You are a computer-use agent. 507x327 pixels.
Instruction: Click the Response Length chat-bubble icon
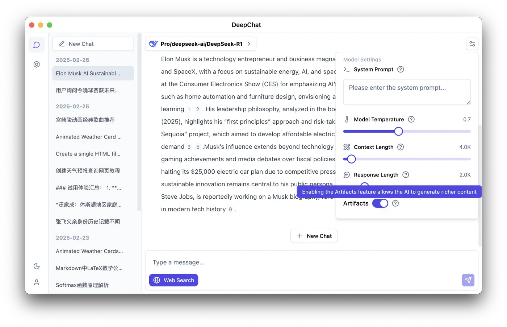pos(347,175)
